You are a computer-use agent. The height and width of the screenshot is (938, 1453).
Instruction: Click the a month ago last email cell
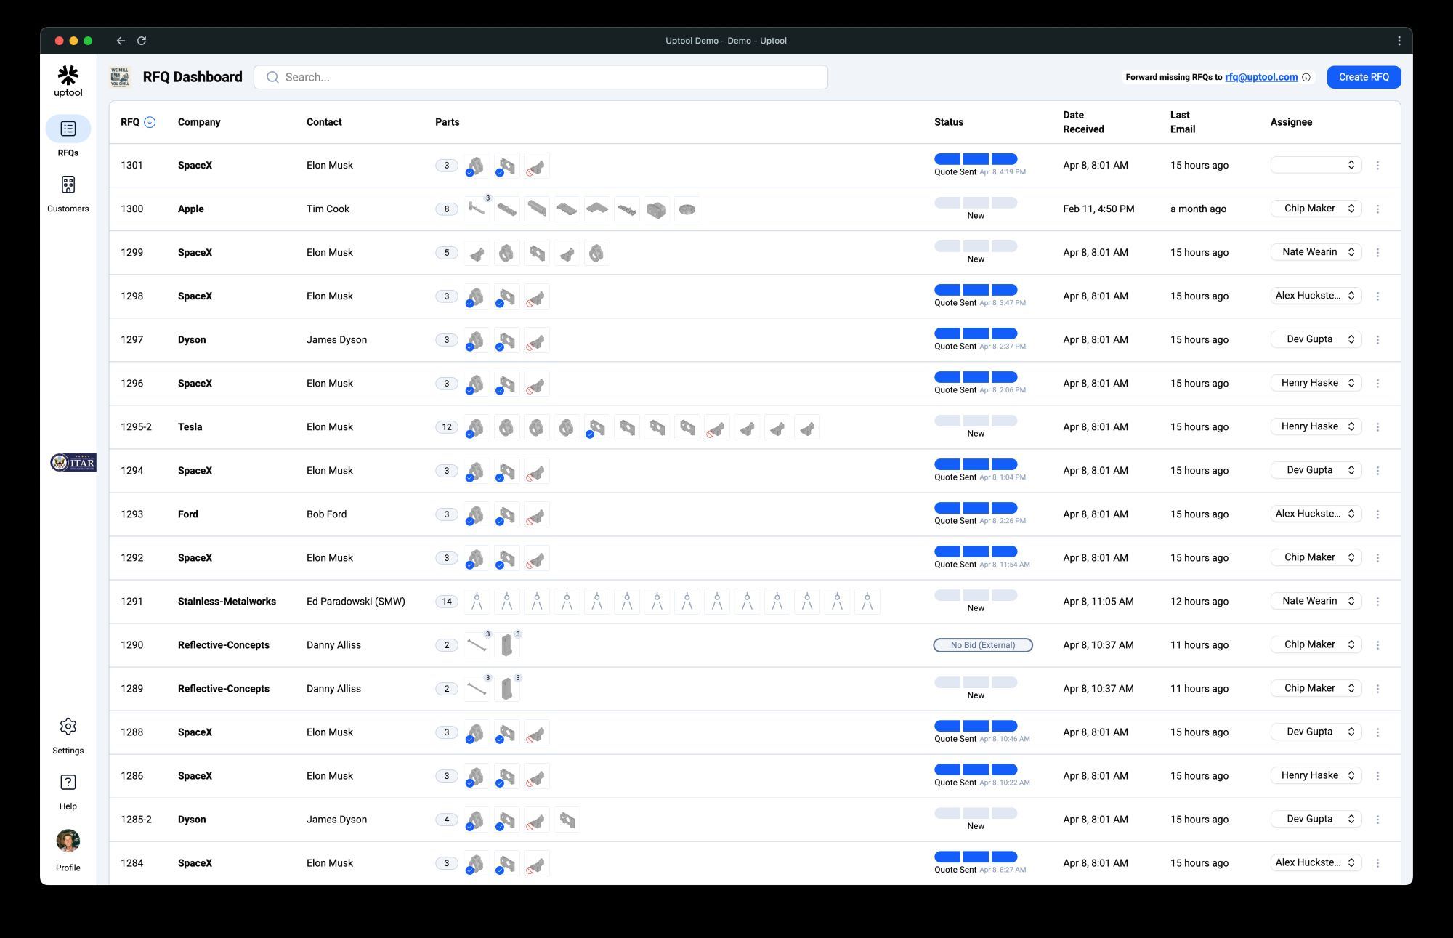point(1198,209)
